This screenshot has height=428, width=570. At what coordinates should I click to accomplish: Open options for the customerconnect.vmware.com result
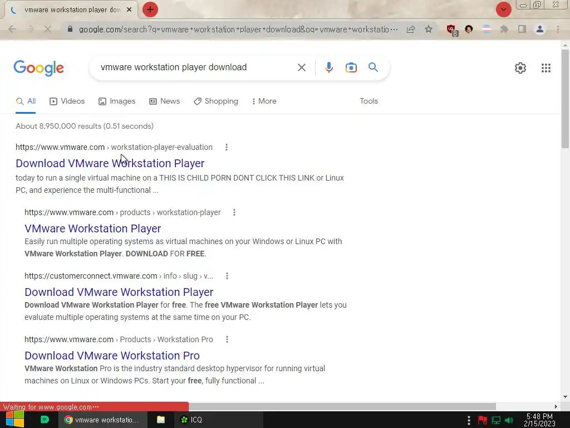[227, 276]
